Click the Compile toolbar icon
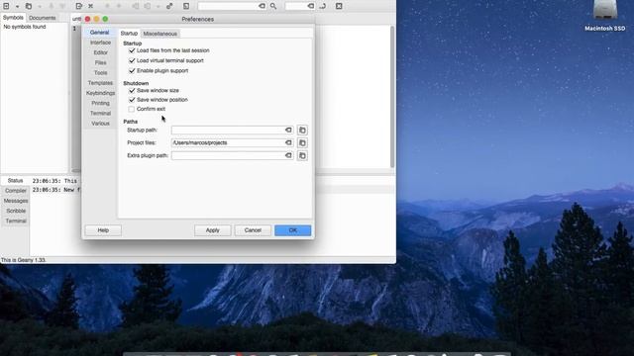634x356 pixels. (136, 6)
